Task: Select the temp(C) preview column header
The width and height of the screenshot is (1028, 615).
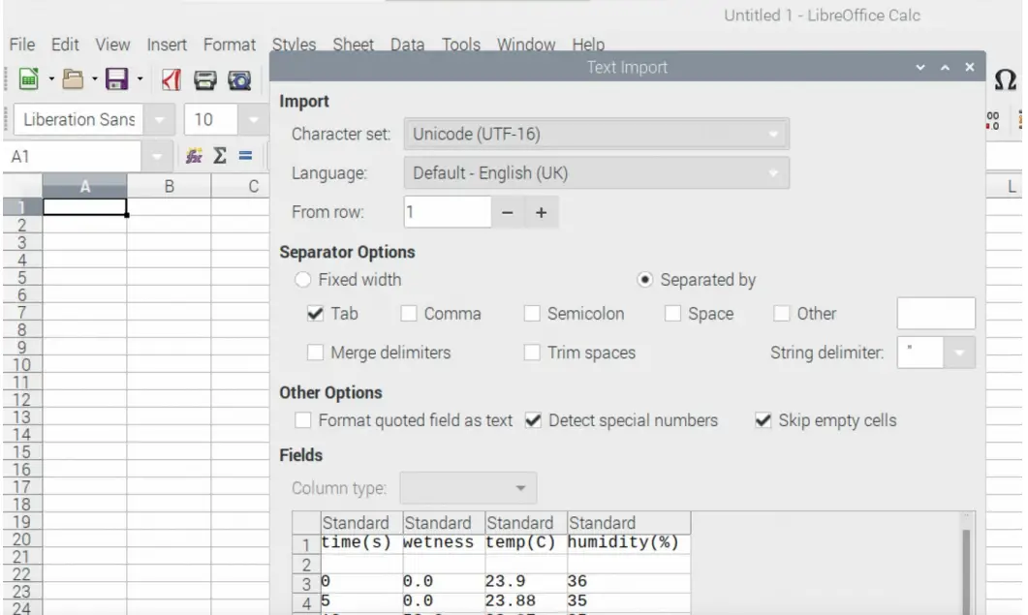Action: (526, 523)
